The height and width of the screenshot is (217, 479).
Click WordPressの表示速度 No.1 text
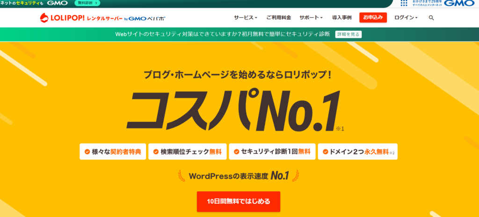pos(239,176)
